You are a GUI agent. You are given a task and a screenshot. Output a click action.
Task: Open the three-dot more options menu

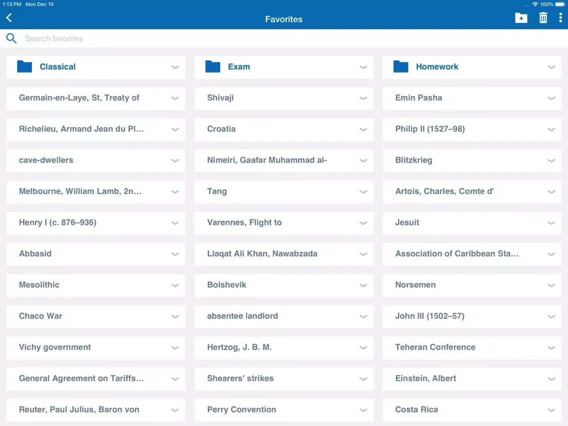pyautogui.click(x=560, y=18)
